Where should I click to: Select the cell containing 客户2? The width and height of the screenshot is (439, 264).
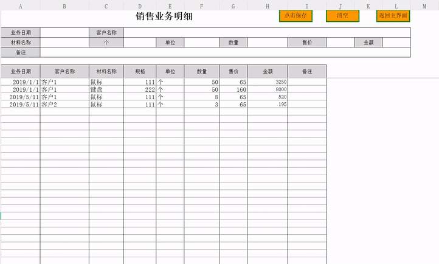(x=64, y=105)
